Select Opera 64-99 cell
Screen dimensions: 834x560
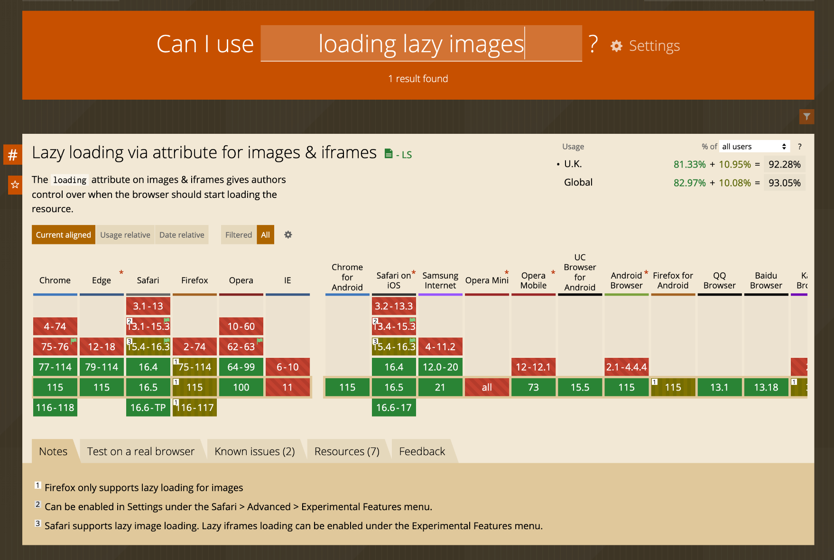(x=241, y=367)
